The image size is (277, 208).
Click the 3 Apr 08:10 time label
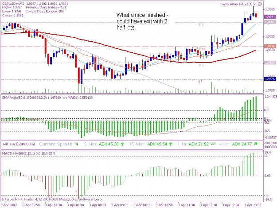point(75,205)
